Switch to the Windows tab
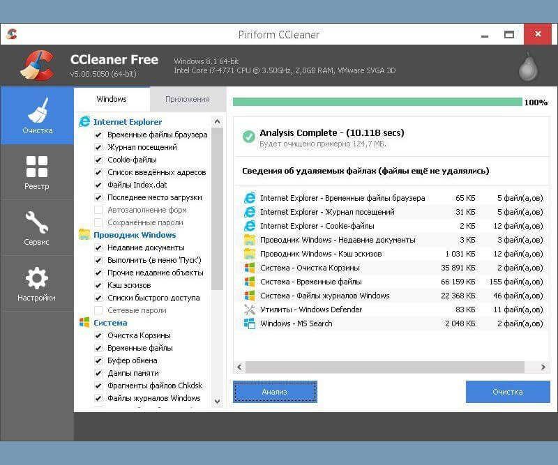This screenshot has width=558, height=465. pos(112,99)
